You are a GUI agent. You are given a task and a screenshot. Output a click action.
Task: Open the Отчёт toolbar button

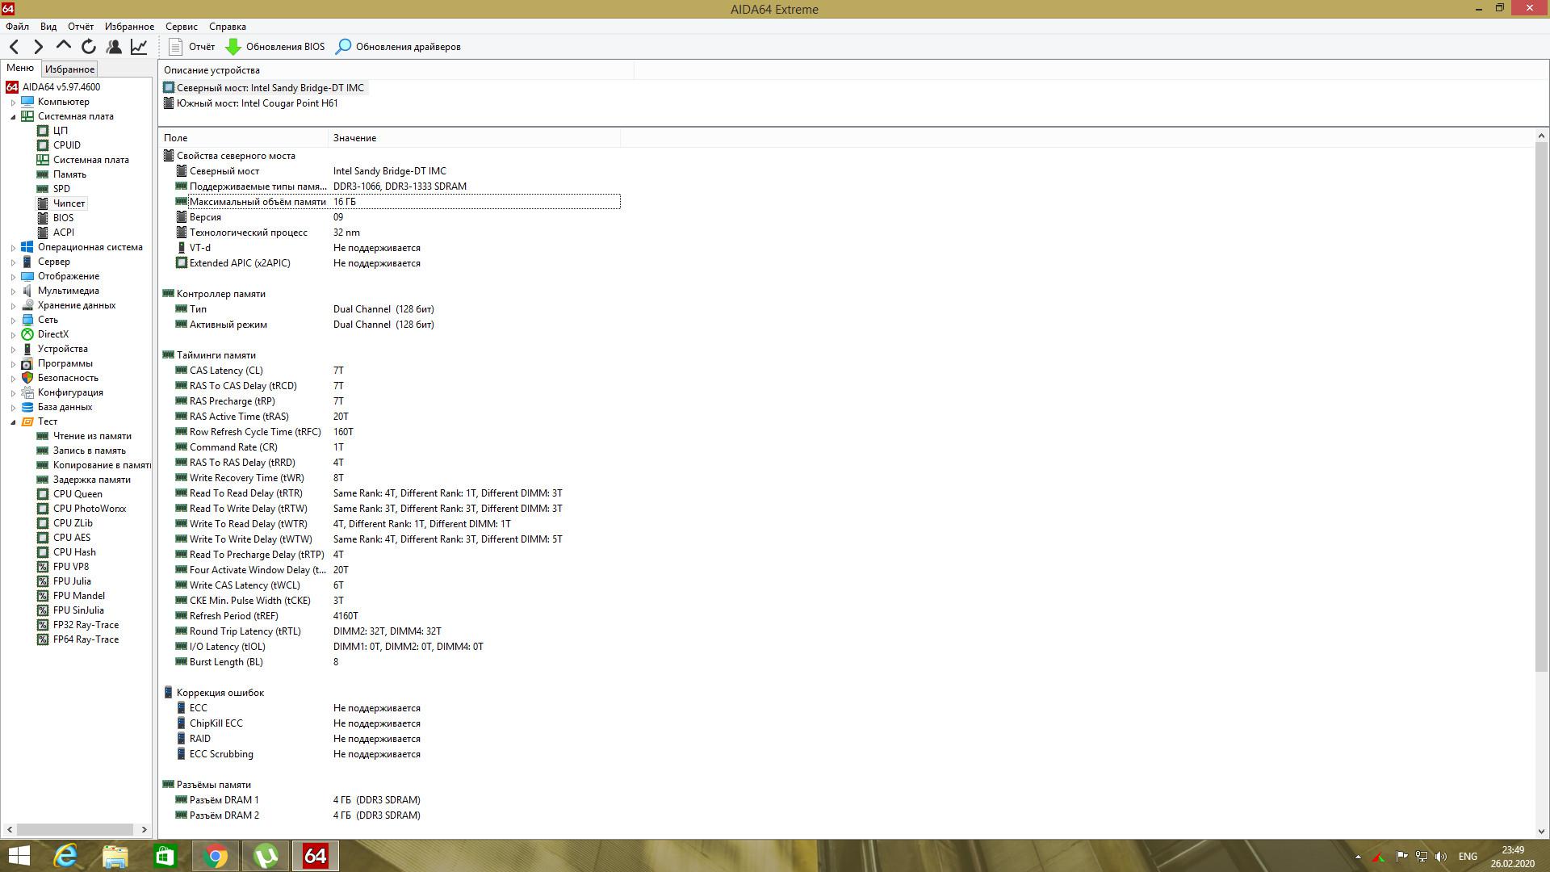tap(192, 47)
